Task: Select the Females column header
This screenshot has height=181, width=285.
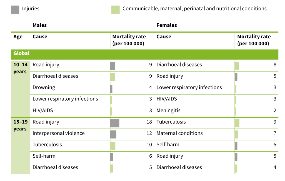Action: pyautogui.click(x=167, y=25)
